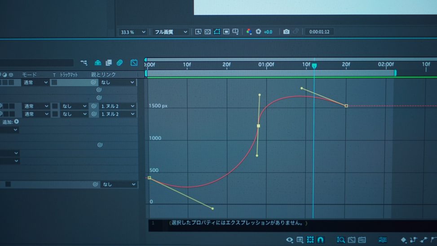Toggle snap in graph editor

(x=321, y=240)
